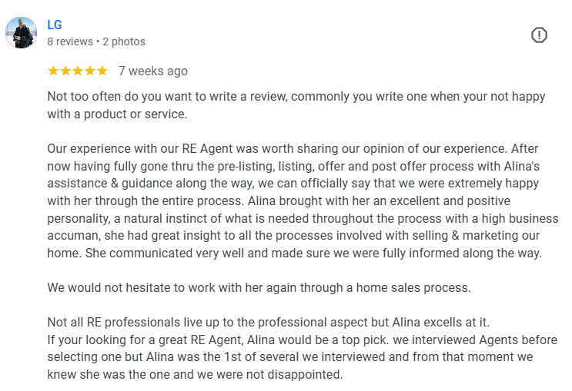
Task: Click the paragraph starting "Not too often"
Action: click(x=296, y=97)
